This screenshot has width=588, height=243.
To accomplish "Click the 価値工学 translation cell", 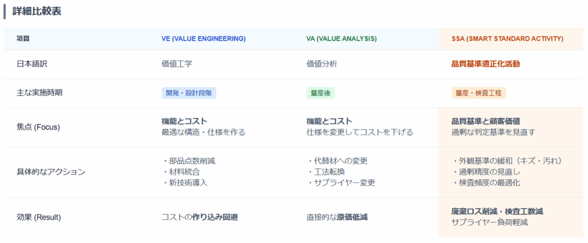I will pyautogui.click(x=177, y=64).
